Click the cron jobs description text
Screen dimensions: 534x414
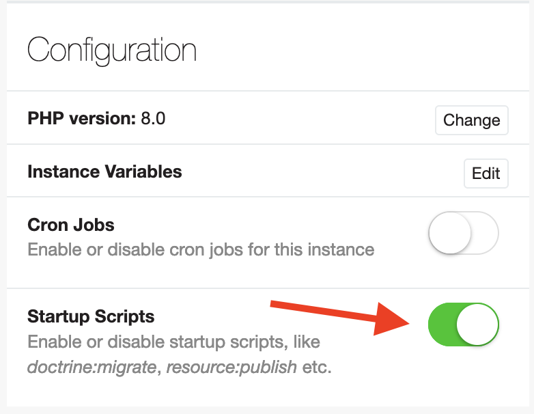point(201,249)
